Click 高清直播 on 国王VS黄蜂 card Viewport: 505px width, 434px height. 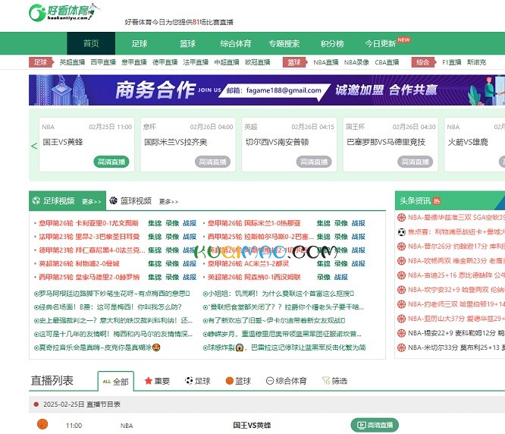[x=111, y=162]
